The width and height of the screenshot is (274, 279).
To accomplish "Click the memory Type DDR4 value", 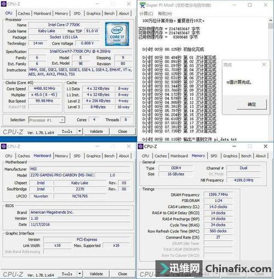I will tap(176, 168).
